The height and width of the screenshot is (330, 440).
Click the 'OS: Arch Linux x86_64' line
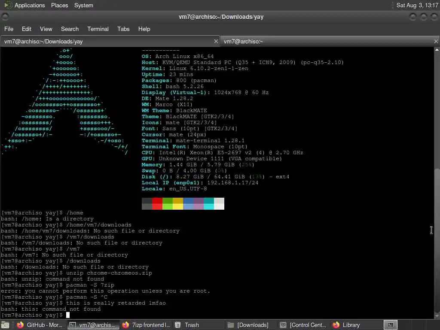177,56
